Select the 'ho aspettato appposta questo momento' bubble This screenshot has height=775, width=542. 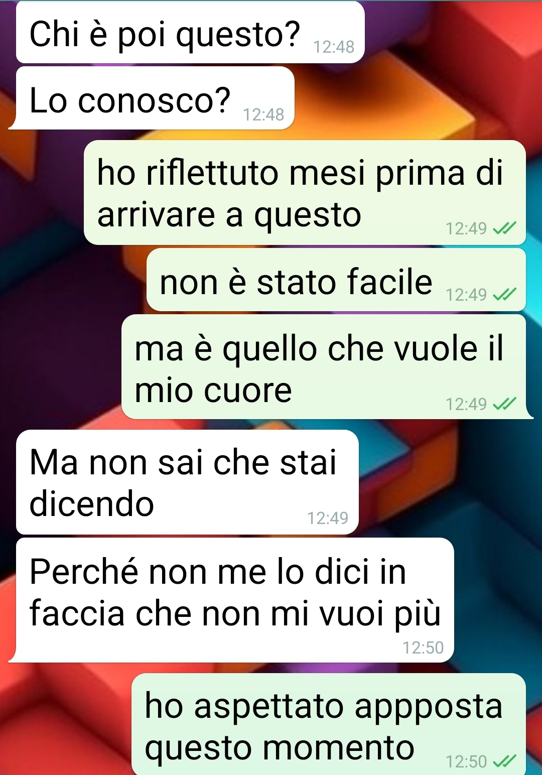pos(329,724)
